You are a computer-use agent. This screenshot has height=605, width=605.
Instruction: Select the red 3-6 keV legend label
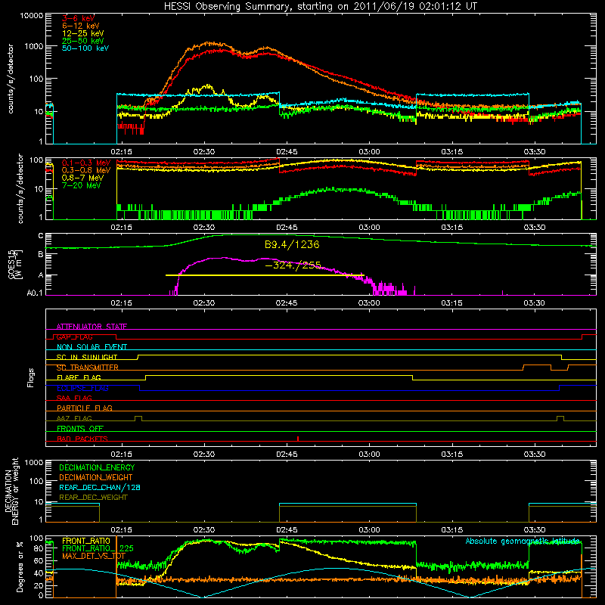pos(79,18)
